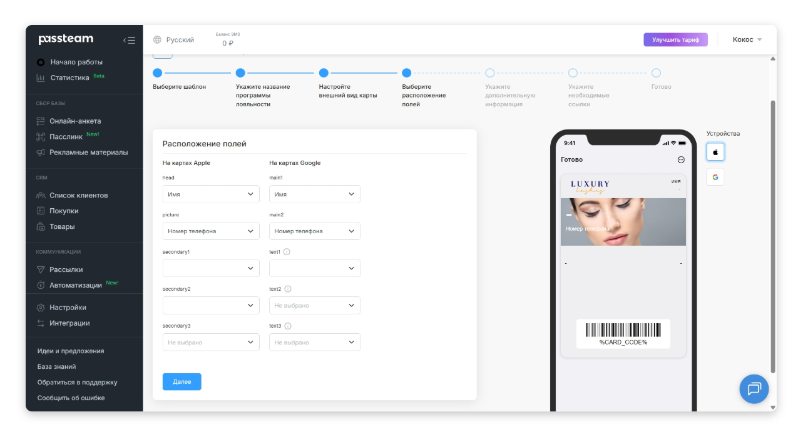Click the Улучшить тариф button

tap(675, 39)
